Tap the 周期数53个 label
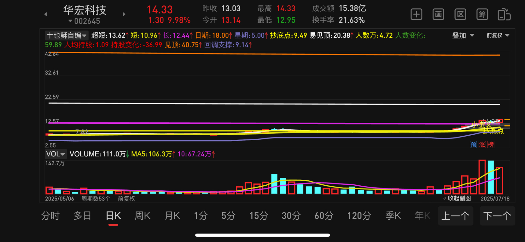 coord(96,199)
